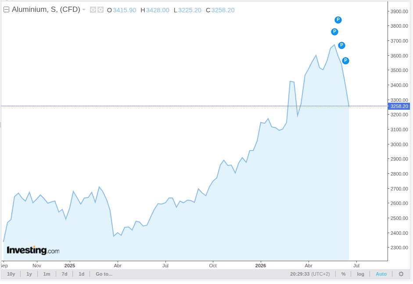413x284 pixels.
Task: Click the lowest blue P marker
Action: coord(345,61)
